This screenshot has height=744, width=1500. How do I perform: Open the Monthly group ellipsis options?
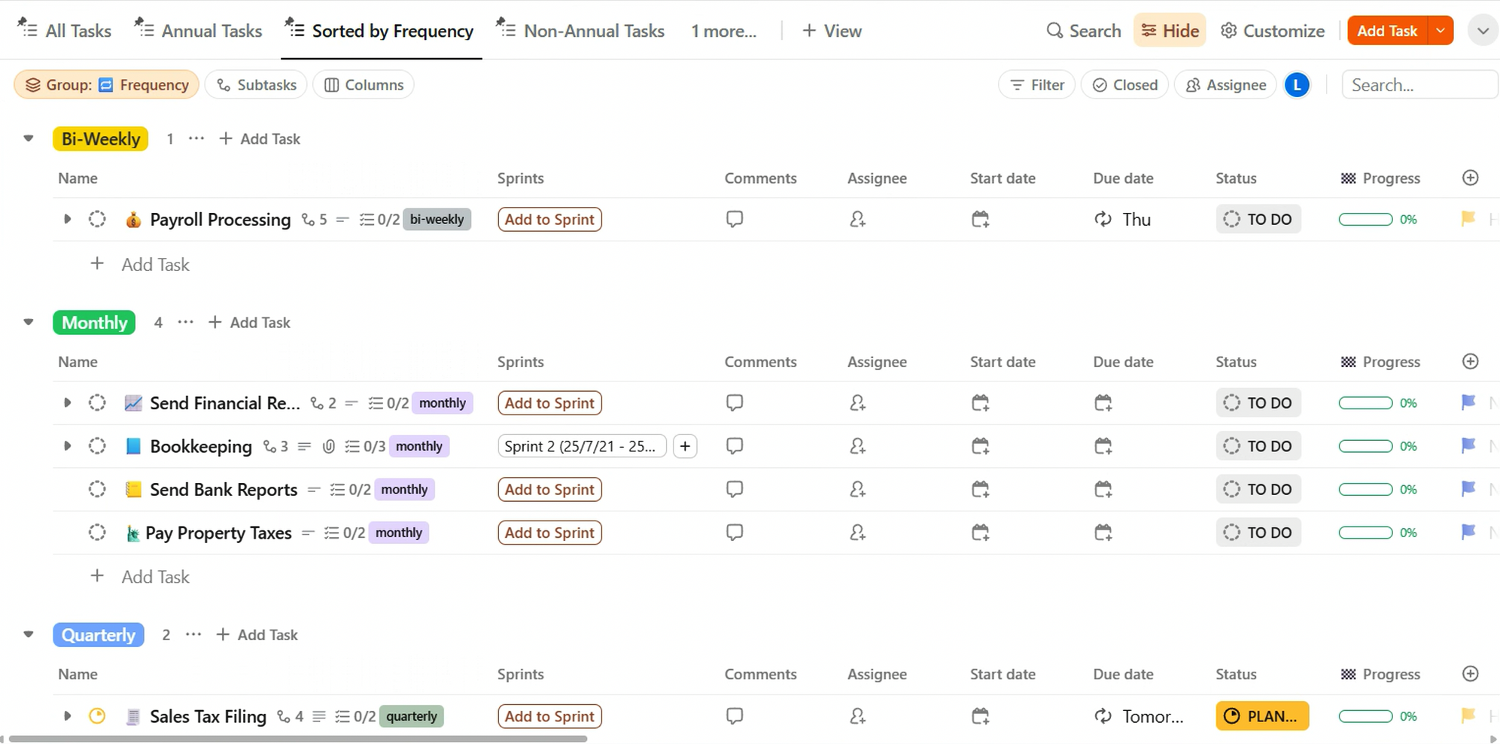coord(185,322)
